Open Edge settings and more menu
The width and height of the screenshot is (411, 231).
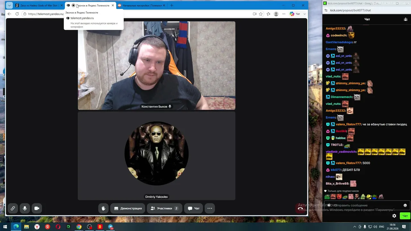[284, 14]
